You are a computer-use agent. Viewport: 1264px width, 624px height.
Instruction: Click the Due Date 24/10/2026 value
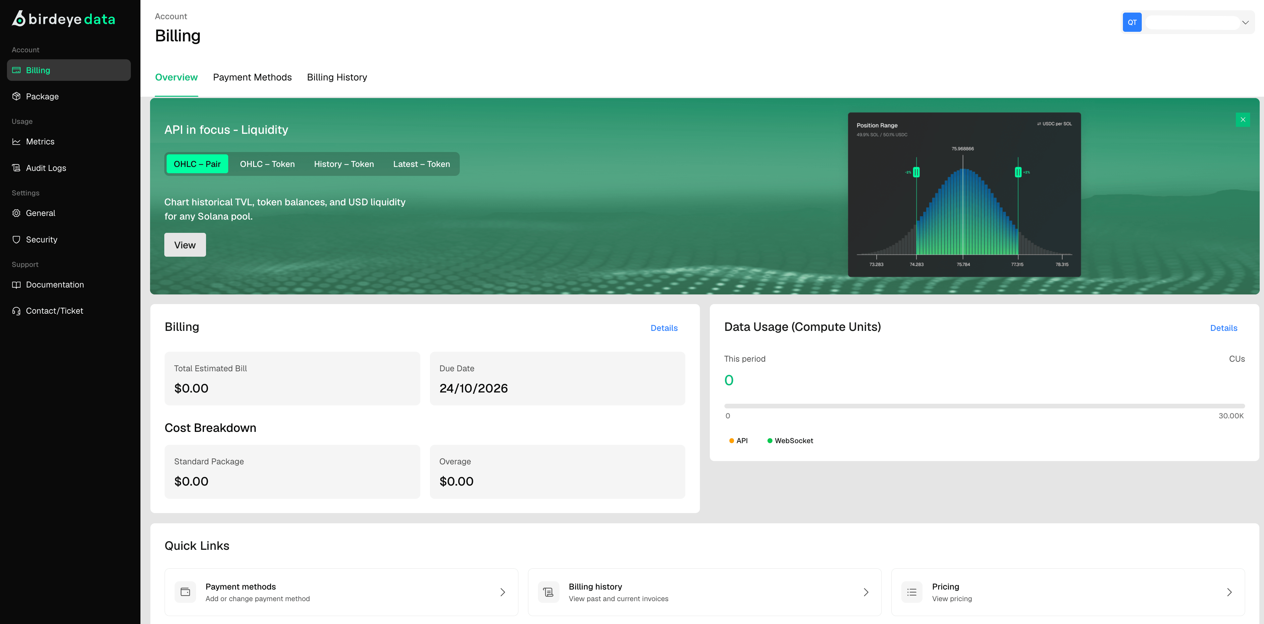point(474,389)
